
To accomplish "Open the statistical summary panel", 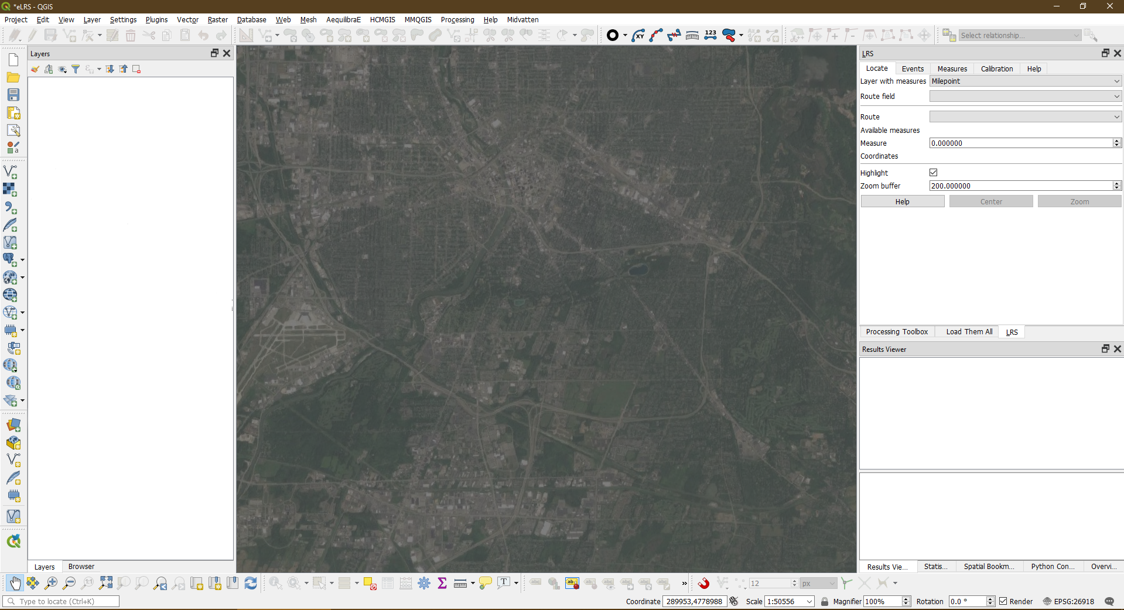I will (442, 583).
